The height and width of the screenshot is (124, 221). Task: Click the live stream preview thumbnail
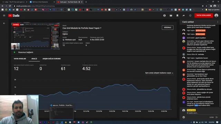tap(35, 36)
